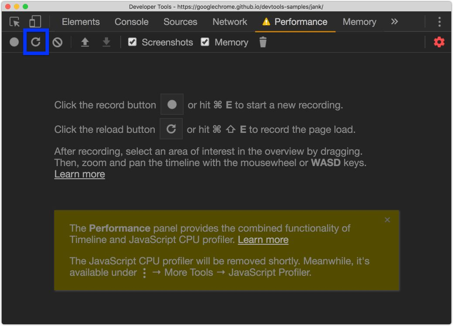Click the record button in the instructions
Viewport: 453px width, 326px height.
(172, 104)
